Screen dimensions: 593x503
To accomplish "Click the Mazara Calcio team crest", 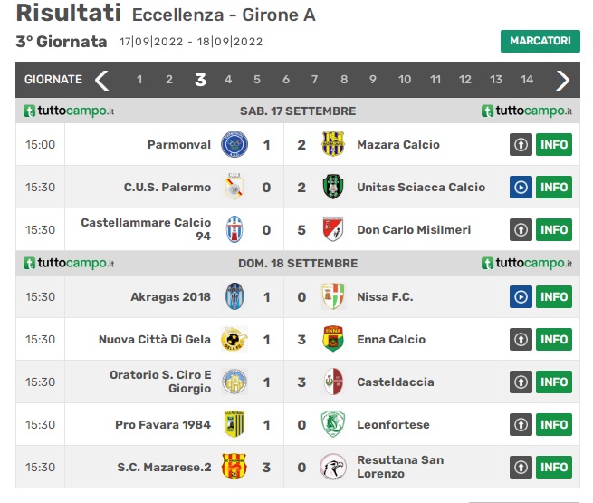I will (x=333, y=144).
